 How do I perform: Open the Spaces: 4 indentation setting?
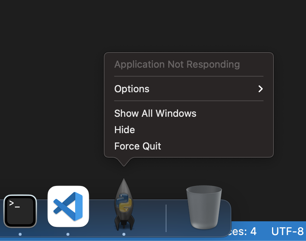point(243,231)
